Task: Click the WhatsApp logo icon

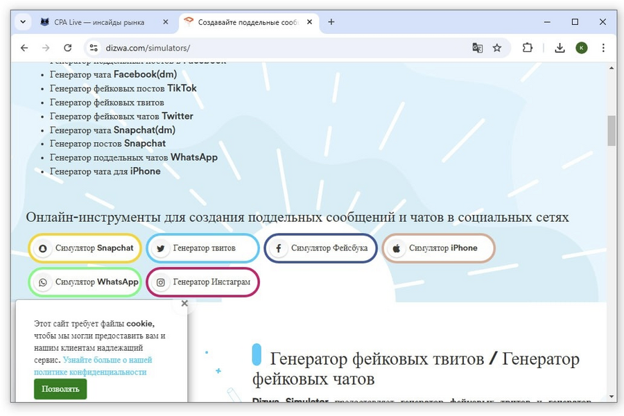Action: click(x=42, y=282)
